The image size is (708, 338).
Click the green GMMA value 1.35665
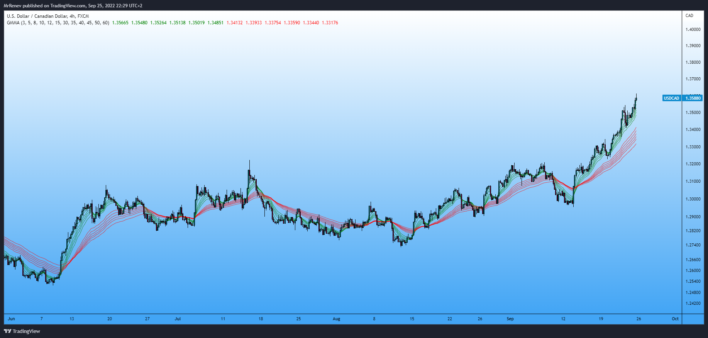(120, 23)
